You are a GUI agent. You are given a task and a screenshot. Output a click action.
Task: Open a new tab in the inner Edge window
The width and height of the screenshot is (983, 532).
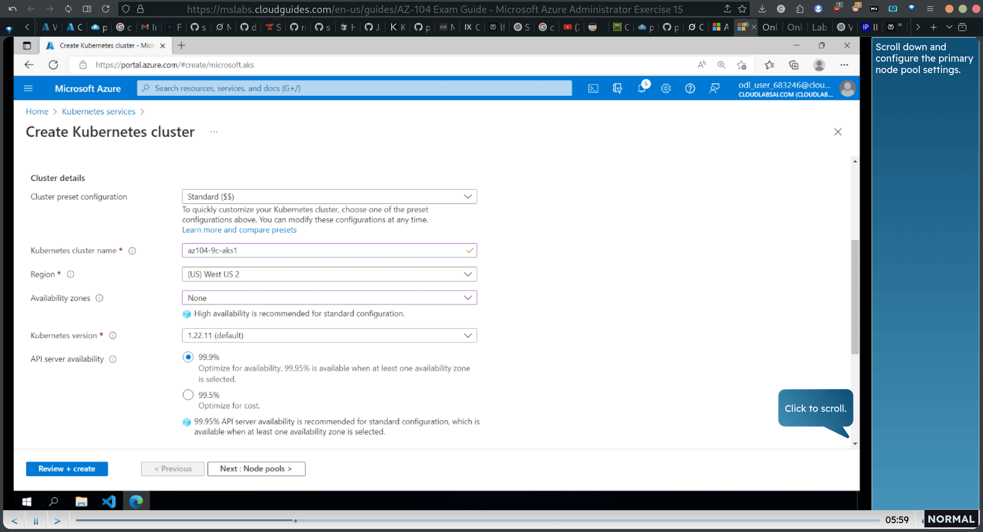(181, 46)
